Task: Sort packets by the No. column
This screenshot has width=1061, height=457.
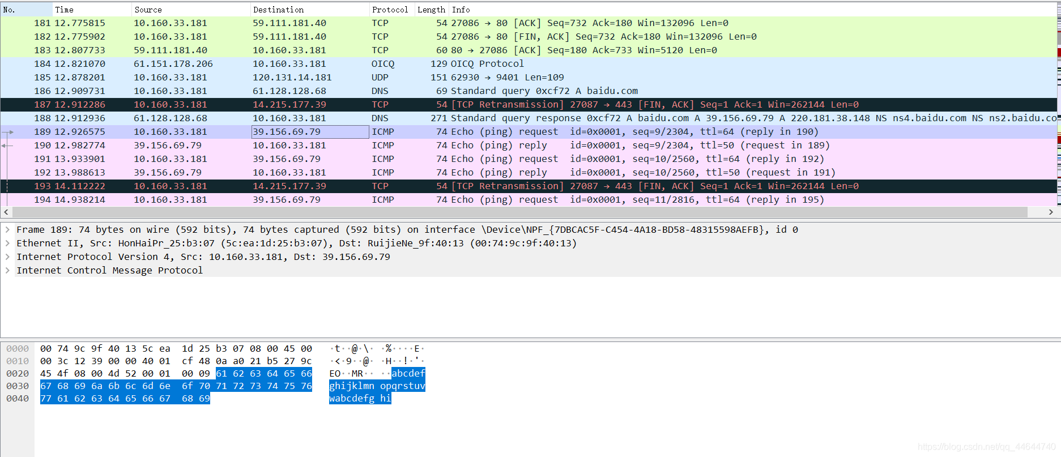Action: coord(26,10)
